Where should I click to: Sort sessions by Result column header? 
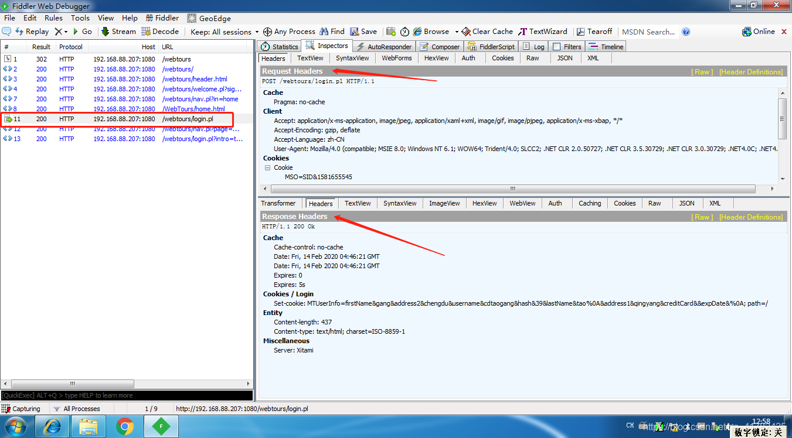click(42, 47)
